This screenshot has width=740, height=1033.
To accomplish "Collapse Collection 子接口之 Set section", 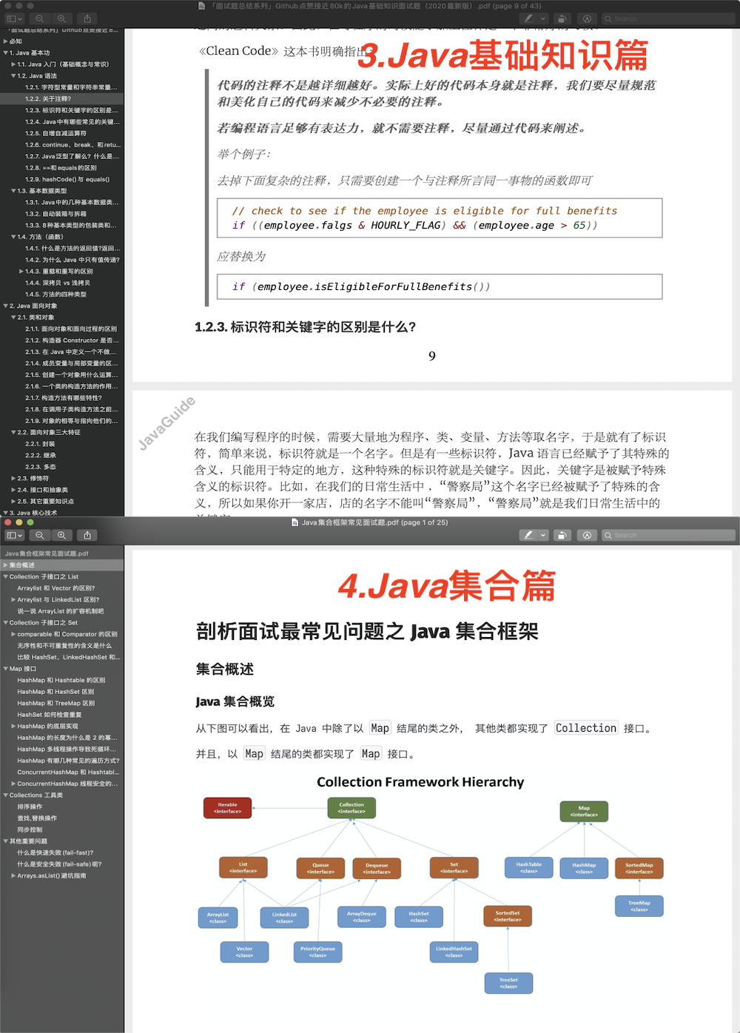I will [6, 623].
